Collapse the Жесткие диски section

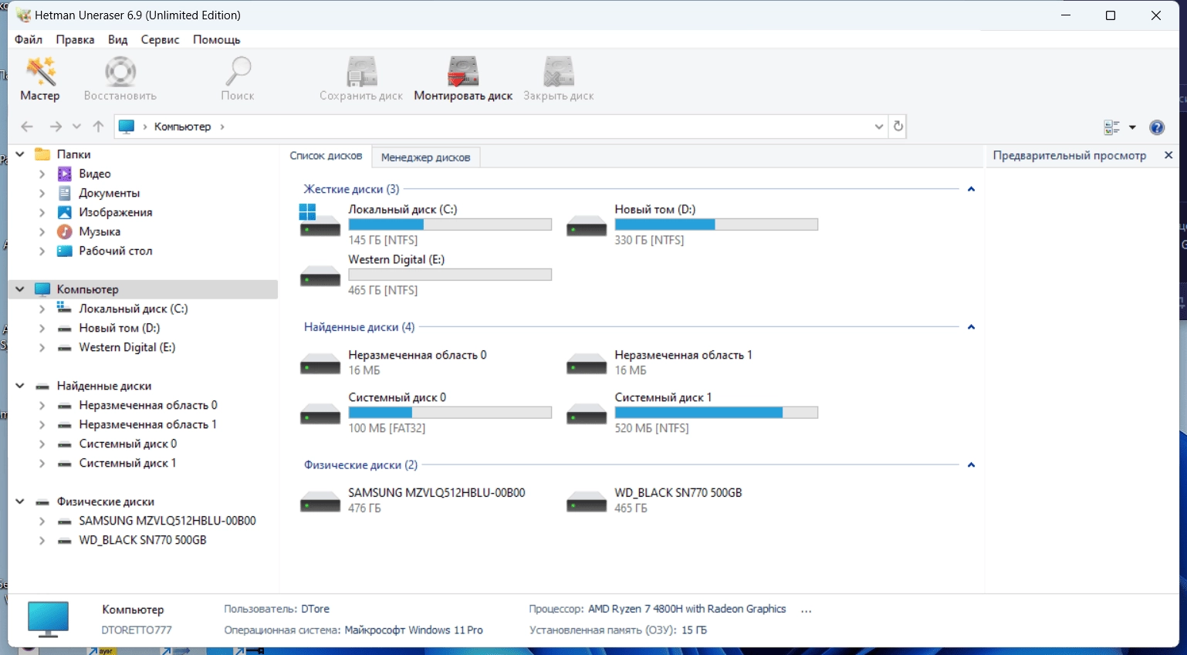971,189
